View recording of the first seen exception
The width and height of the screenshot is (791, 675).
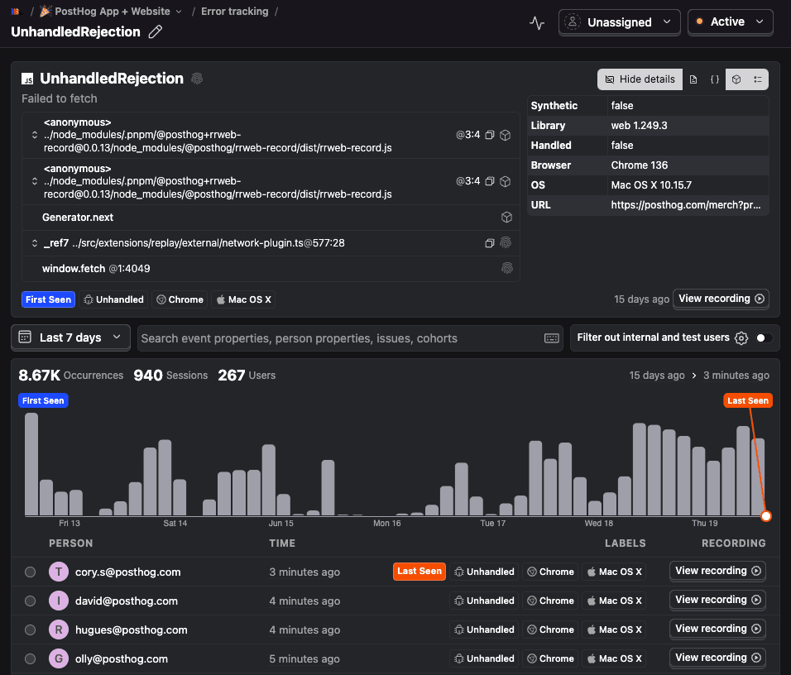coord(721,299)
